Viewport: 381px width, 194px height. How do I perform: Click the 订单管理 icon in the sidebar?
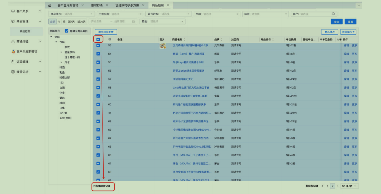13,62
